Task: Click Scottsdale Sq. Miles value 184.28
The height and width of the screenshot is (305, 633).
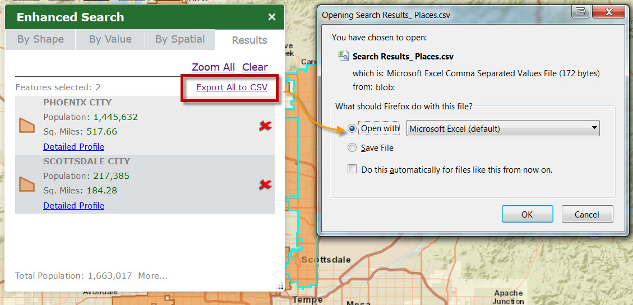Action: [100, 191]
